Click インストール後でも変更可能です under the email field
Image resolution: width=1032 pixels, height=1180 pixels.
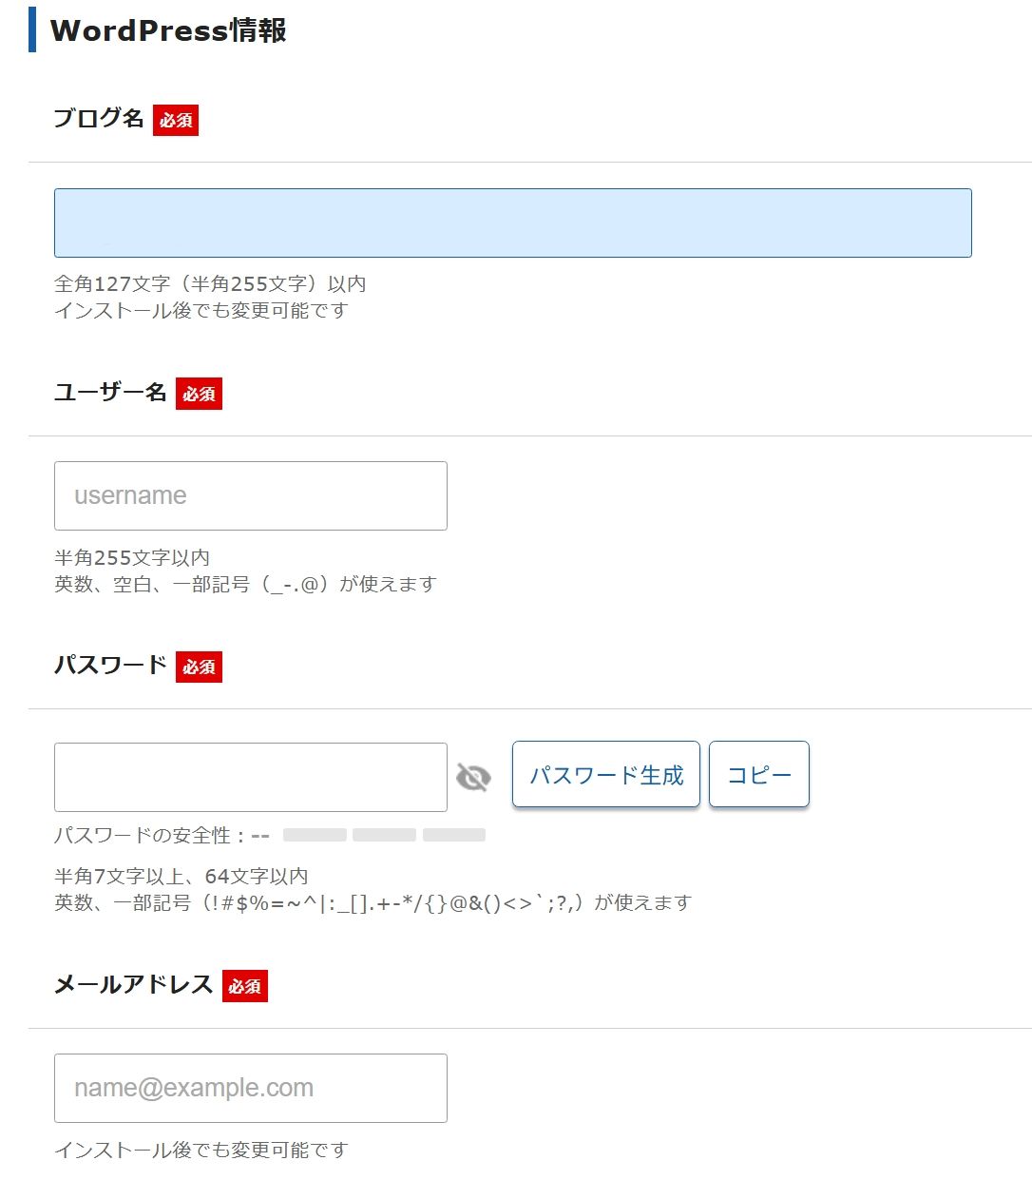[201, 1150]
